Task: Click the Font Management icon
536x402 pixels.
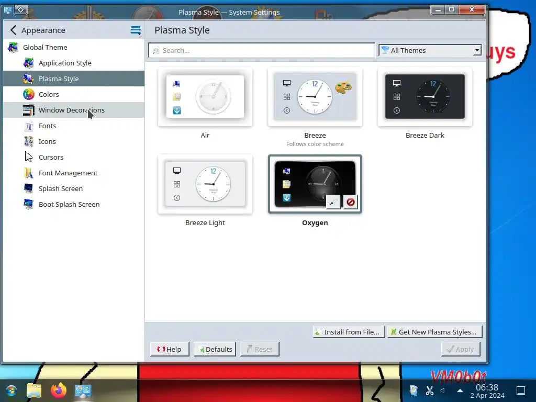Action: click(29, 173)
